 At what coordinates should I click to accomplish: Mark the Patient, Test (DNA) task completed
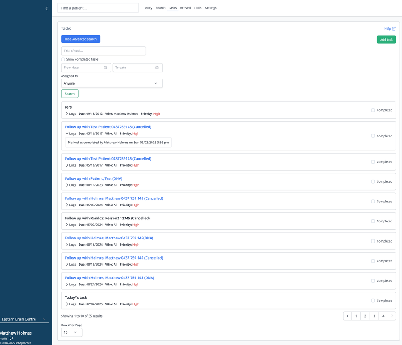(x=373, y=181)
